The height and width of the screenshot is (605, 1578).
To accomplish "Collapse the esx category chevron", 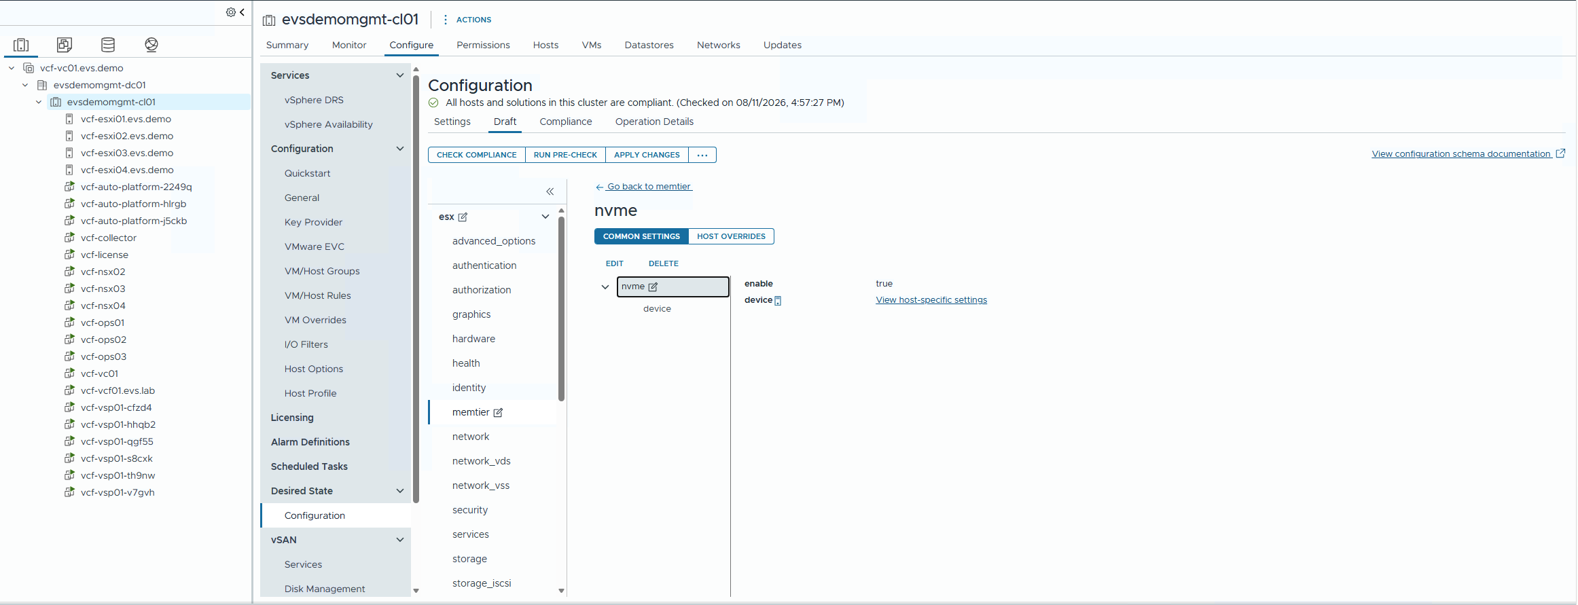I will (x=545, y=217).
